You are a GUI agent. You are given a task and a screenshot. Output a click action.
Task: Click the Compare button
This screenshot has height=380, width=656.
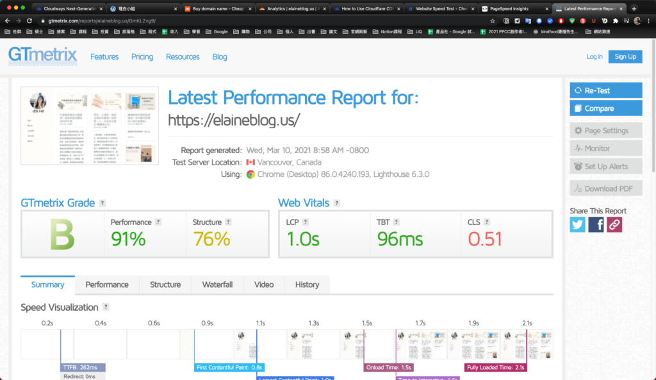tap(606, 108)
